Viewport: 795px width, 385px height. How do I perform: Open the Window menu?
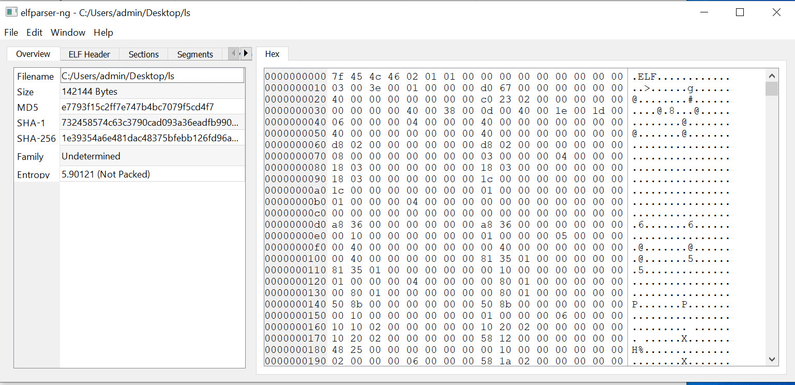point(68,33)
